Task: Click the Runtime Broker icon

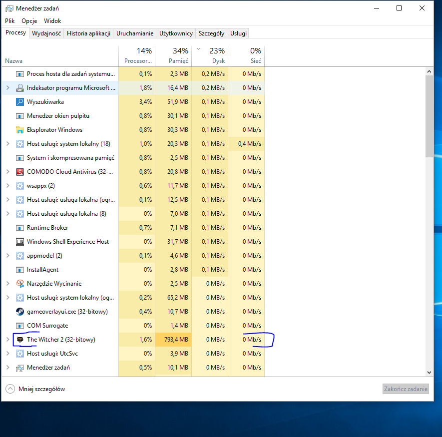Action: point(20,228)
